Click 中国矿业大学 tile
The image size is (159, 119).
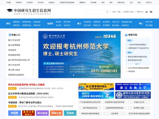pos(139,102)
